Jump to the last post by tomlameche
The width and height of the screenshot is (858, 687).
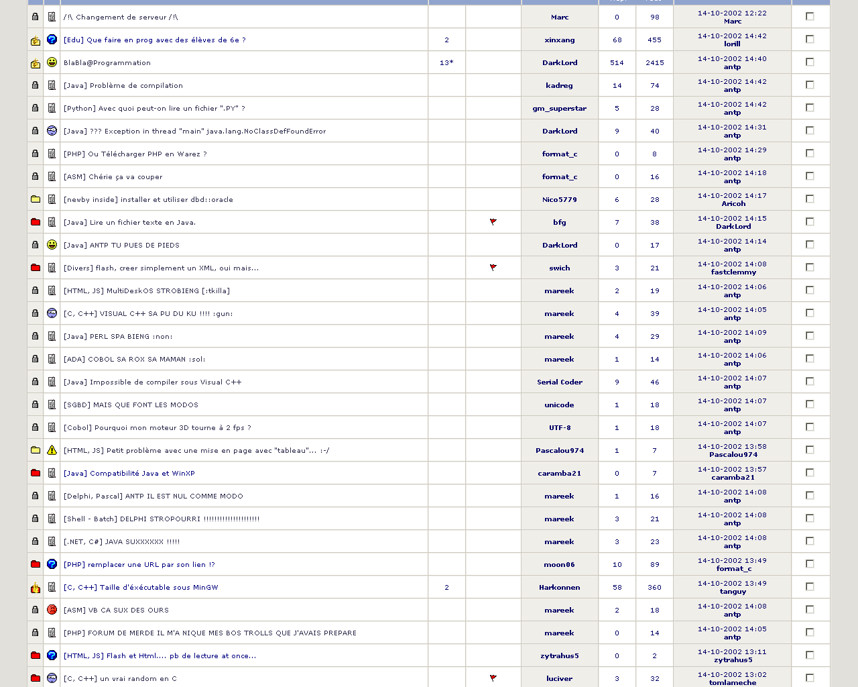point(732,682)
